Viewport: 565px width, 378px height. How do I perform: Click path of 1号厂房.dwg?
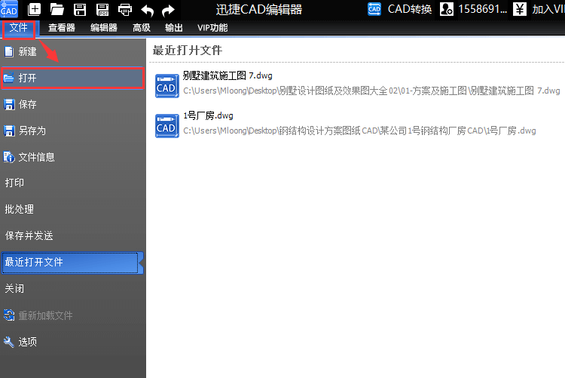[x=359, y=131]
